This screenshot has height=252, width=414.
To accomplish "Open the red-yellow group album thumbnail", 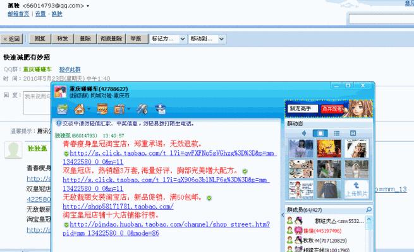I will pyautogui.click(x=329, y=149).
